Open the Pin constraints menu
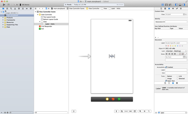The width and height of the screenshot is (188, 114). pyautogui.click(x=126, y=111)
